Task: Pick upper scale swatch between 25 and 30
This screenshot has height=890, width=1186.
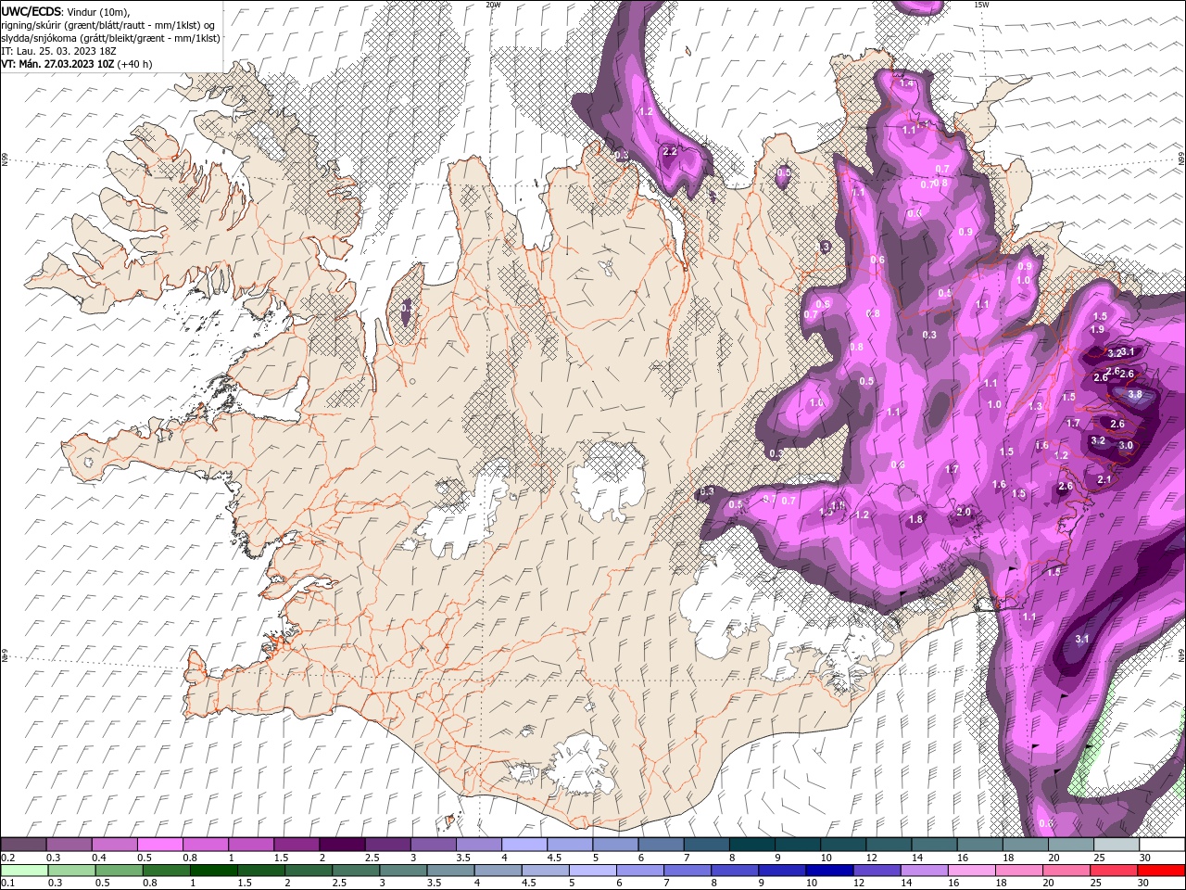Action: coord(1117,845)
